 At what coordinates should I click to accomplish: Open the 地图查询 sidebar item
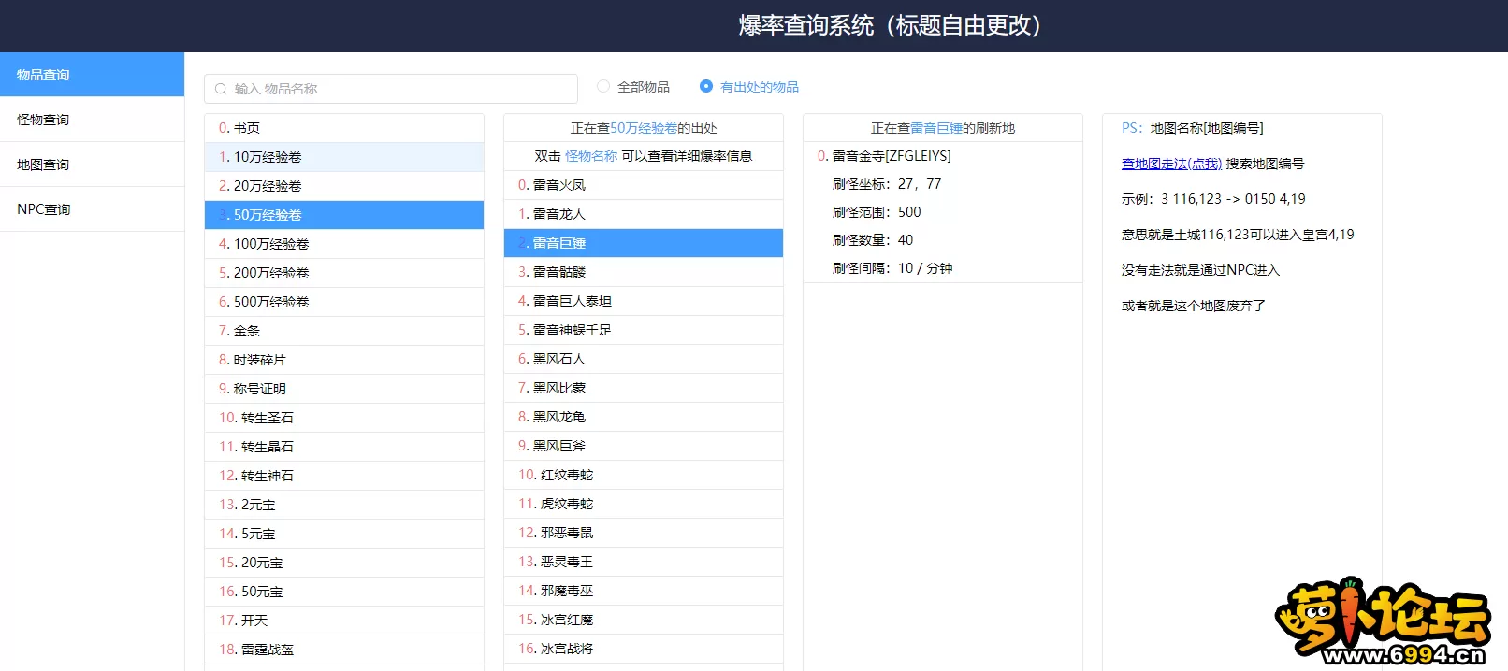[92, 164]
